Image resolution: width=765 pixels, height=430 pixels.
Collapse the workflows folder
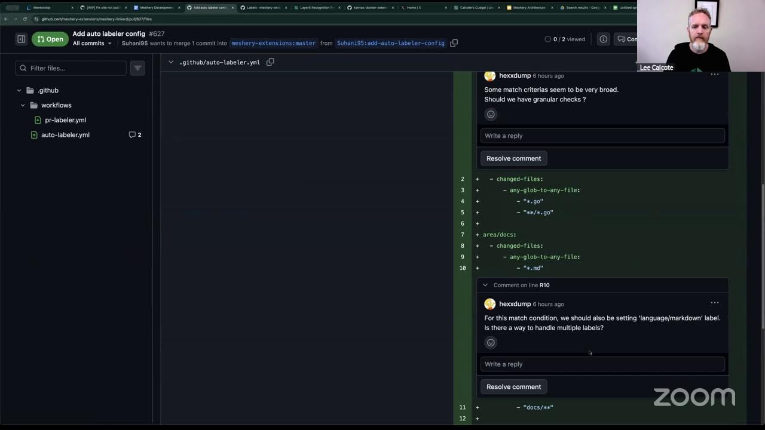(x=23, y=105)
